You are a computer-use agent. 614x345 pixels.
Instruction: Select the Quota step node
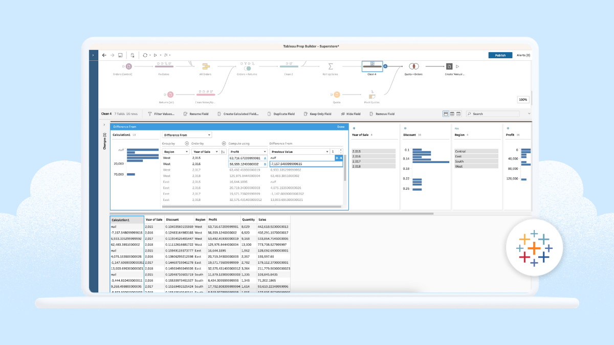click(337, 95)
